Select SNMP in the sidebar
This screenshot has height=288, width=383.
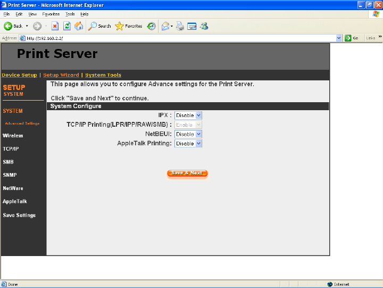click(x=10, y=175)
